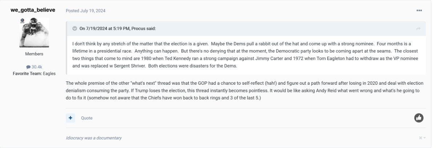Click the plus MultiQuote button
The width and height of the screenshot is (436, 148).
pos(70,118)
